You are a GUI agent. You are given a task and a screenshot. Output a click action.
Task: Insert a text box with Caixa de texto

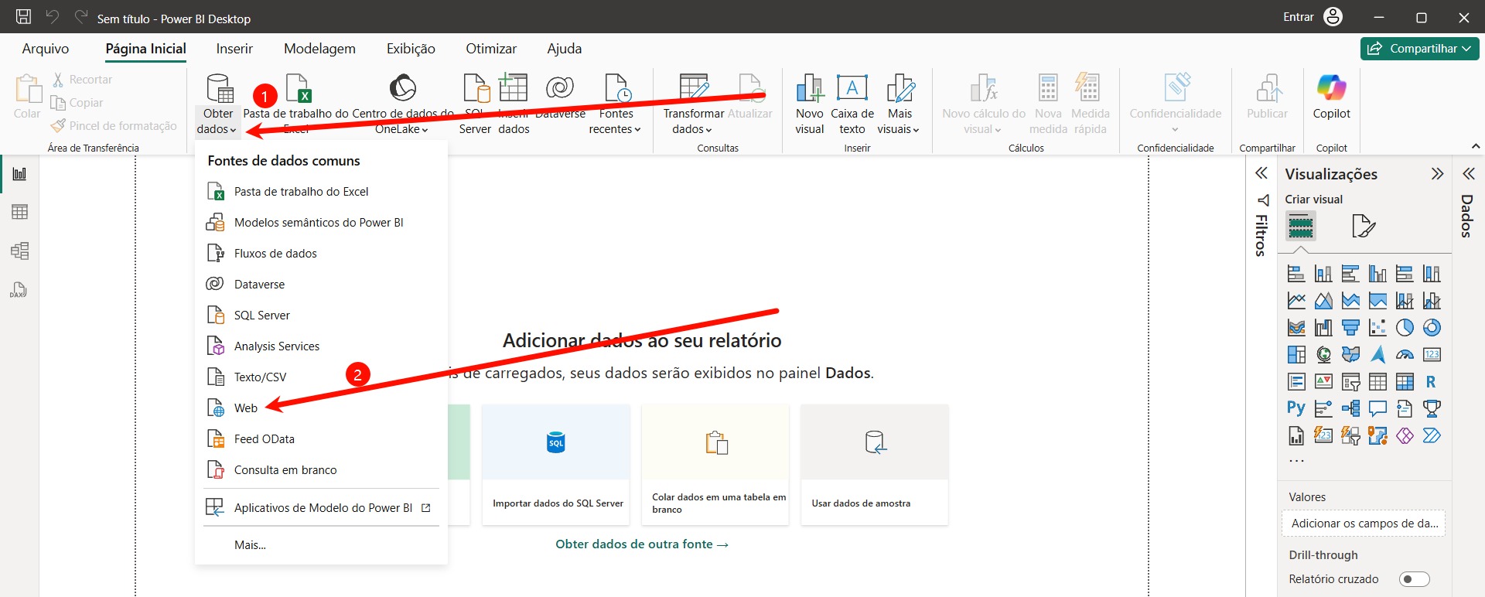[x=852, y=104]
